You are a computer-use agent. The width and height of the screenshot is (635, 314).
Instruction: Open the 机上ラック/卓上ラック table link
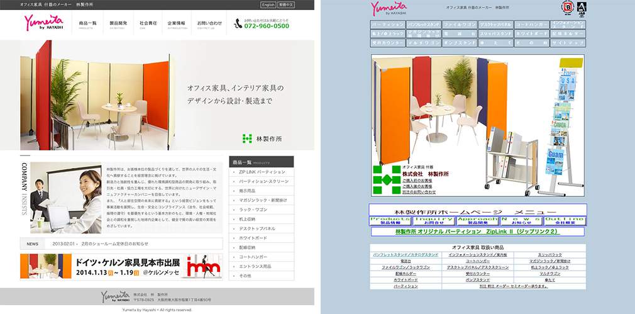[549, 267]
